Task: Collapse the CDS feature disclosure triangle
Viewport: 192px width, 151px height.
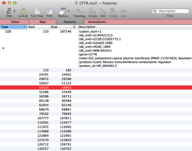Action: [x=4, y=48]
